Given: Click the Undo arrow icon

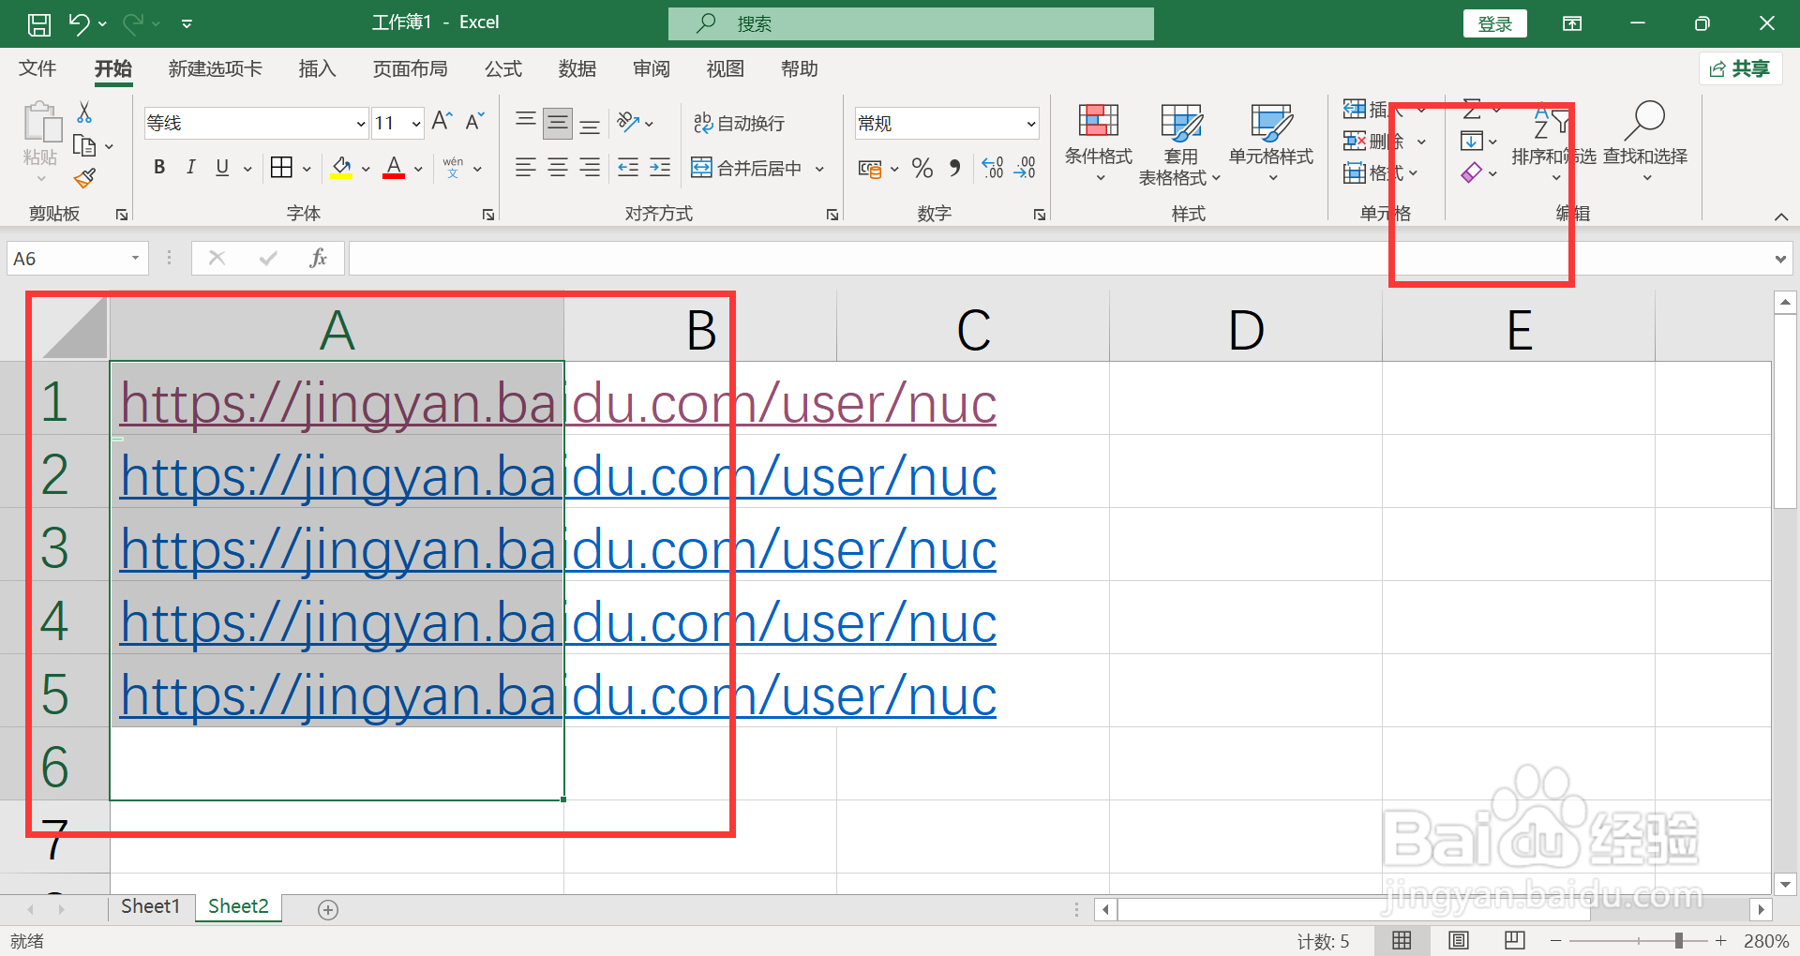Looking at the screenshot, I should [x=79, y=23].
